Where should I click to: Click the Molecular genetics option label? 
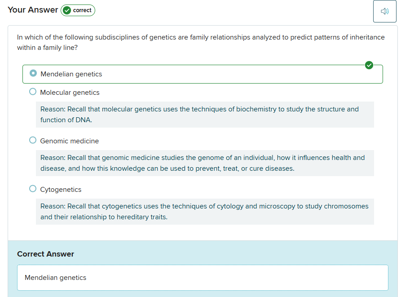tap(70, 93)
